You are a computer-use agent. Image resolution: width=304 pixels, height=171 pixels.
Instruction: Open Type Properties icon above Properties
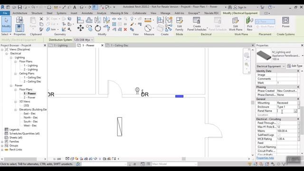[x=19, y=20]
